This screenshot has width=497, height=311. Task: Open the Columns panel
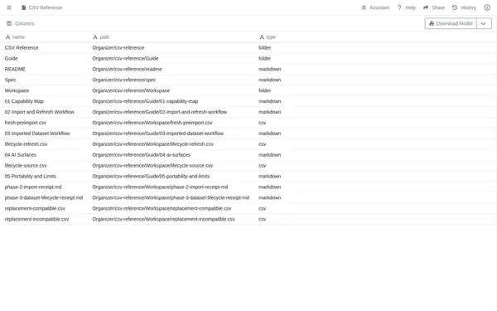point(20,23)
